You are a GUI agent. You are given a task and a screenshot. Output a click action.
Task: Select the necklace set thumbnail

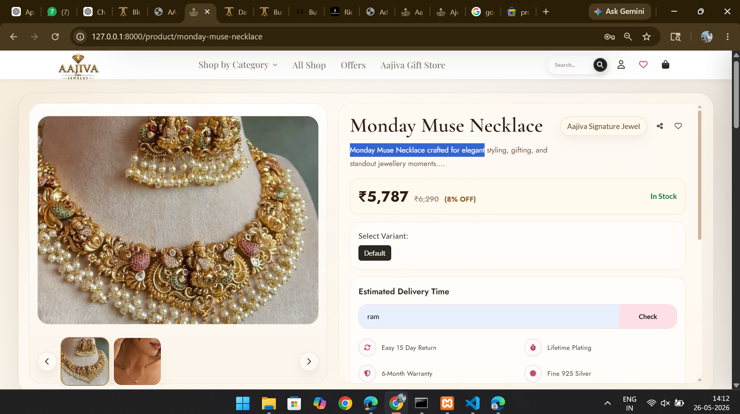point(85,361)
